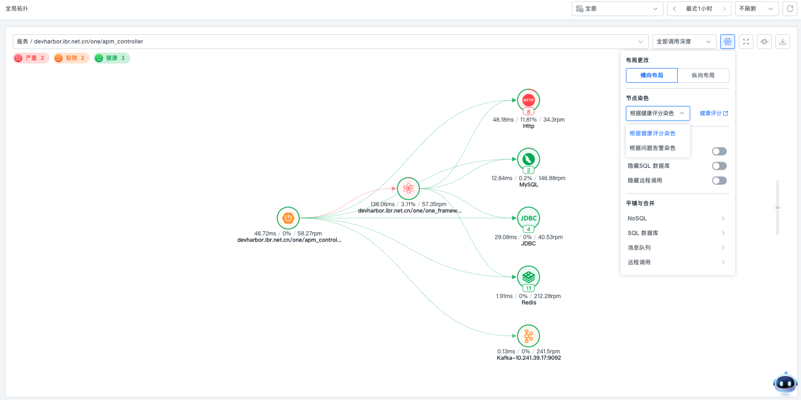Expand the NoSQL merge option
This screenshot has width=801, height=400.
pos(677,219)
